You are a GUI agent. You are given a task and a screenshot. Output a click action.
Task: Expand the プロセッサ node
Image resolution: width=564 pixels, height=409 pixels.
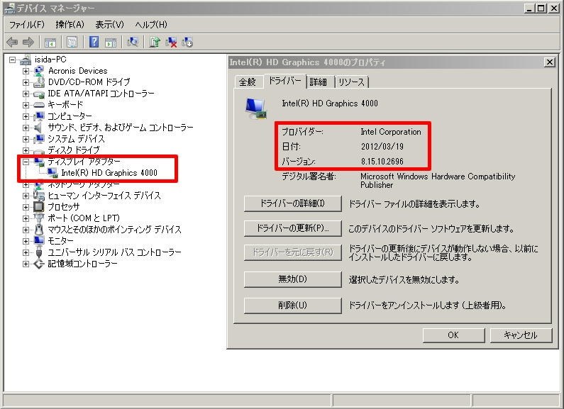pyautogui.click(x=26, y=207)
